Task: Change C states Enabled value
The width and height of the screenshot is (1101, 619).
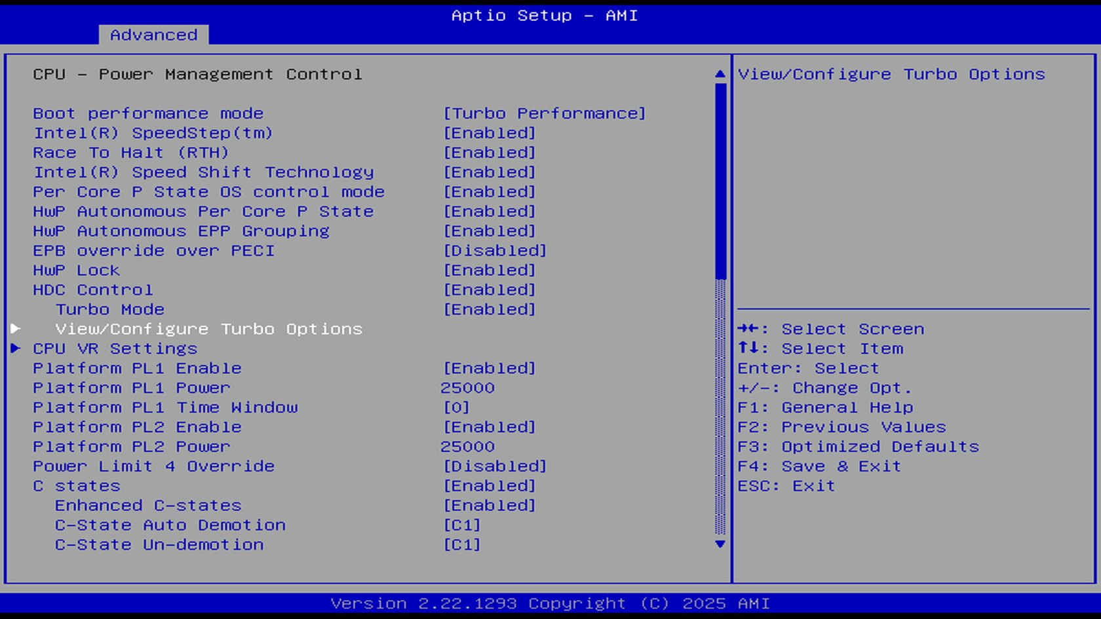Action: (490, 486)
